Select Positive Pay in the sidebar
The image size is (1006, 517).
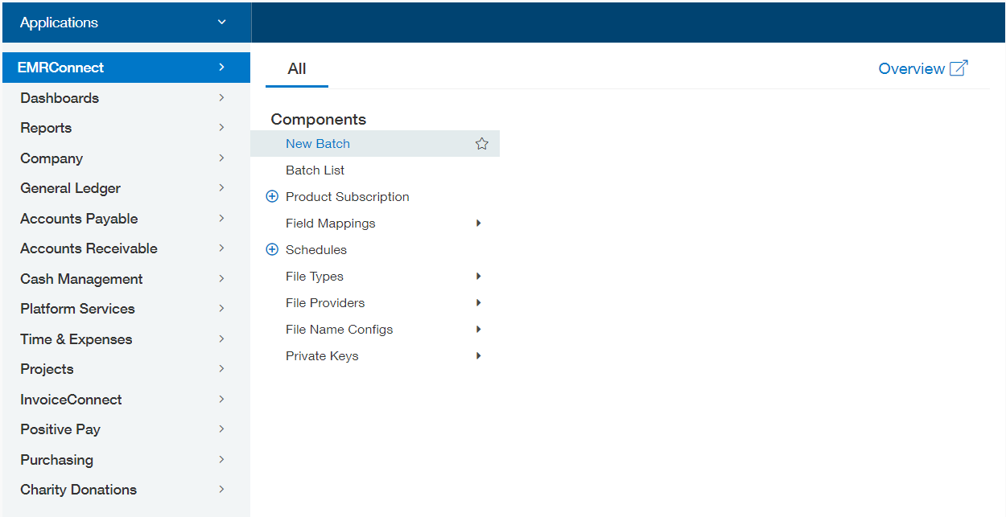coord(60,429)
